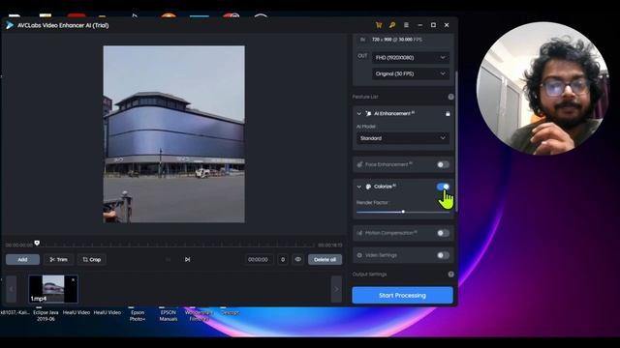Screen dimensions: 620x348
Task: Click the Eclipse Java desktop shortcut
Action: [x=46, y=315]
